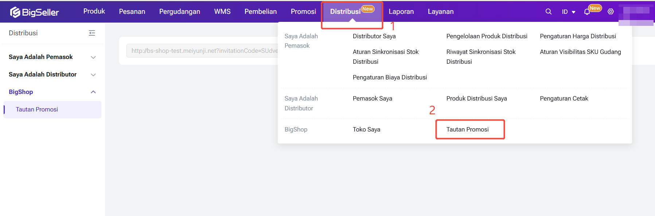655x216 pixels.
Task: Open Toko Saya under BigShop
Action: point(366,130)
